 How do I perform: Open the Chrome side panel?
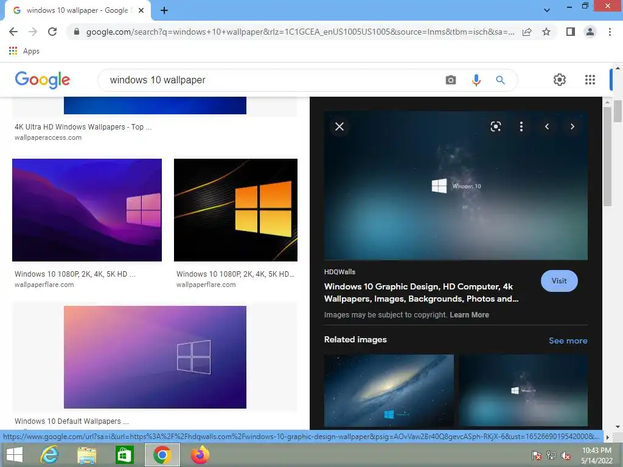pos(571,32)
